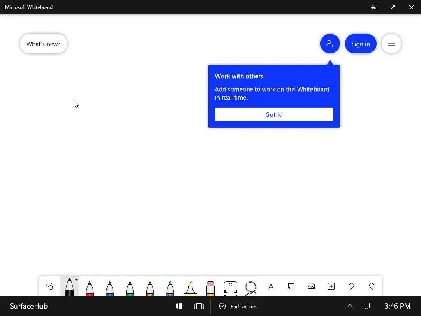Toggle finger painting touch mode

(x=49, y=286)
